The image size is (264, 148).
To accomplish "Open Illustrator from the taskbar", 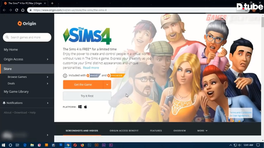I will pos(97,145).
